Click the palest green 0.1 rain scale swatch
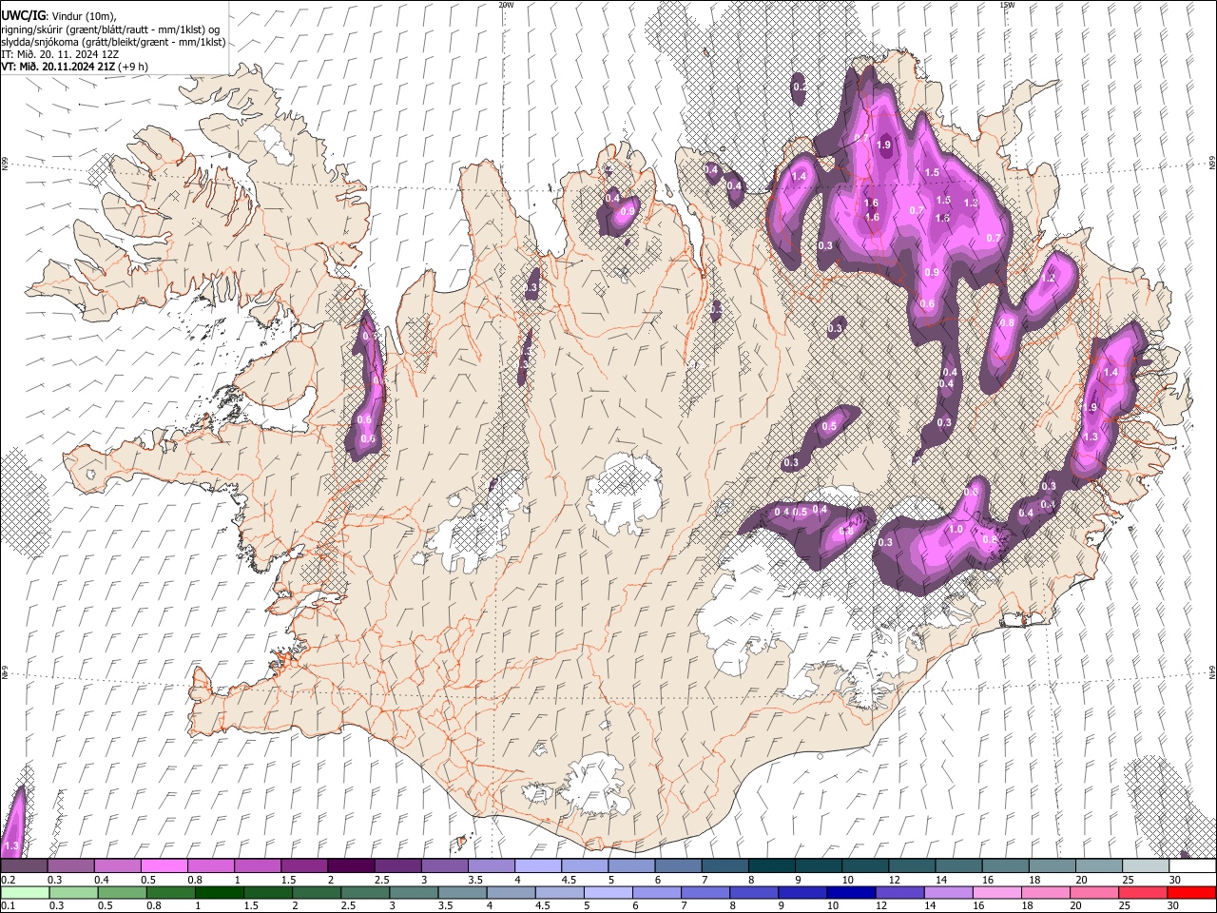 pyautogui.click(x=25, y=892)
